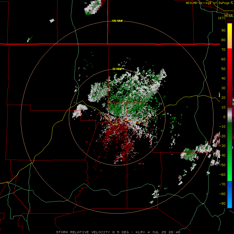Image resolution: width=234 pixels, height=234 pixels.
Task: Select the "NEXLAB-College of DuPage" attribution text
Action: coord(207,3)
